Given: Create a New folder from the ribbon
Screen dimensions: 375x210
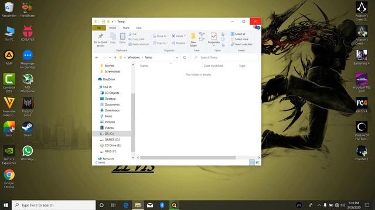Looking at the screenshot, I should pyautogui.click(x=193, y=40).
